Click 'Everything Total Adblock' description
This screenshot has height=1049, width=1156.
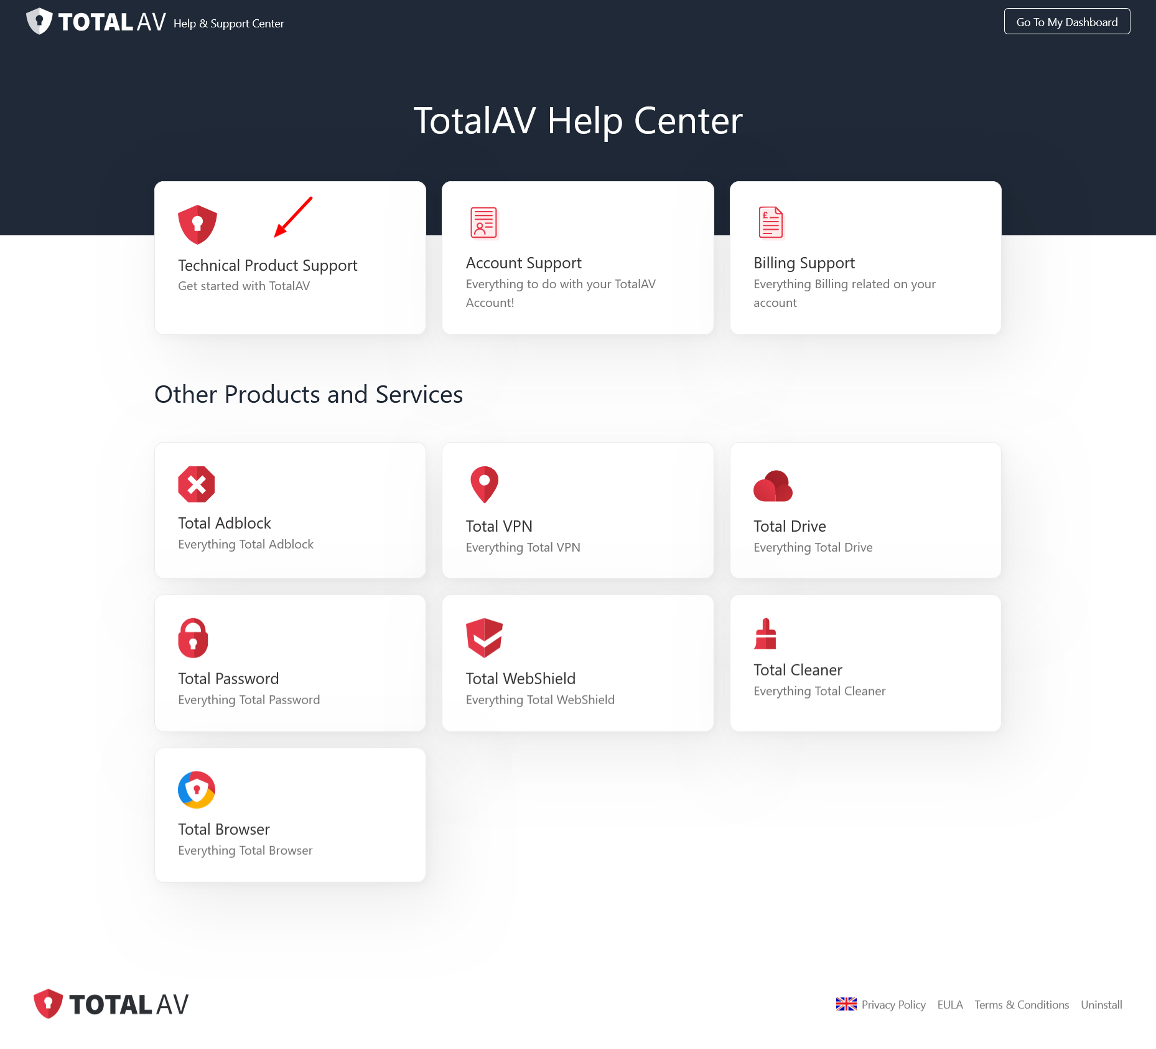(x=246, y=544)
